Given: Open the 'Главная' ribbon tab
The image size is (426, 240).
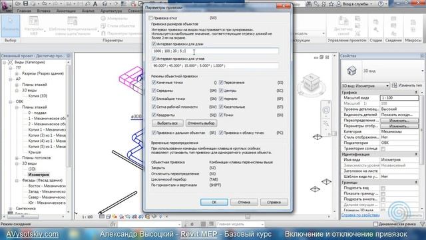Looking at the screenshot, I should [x=24, y=11].
